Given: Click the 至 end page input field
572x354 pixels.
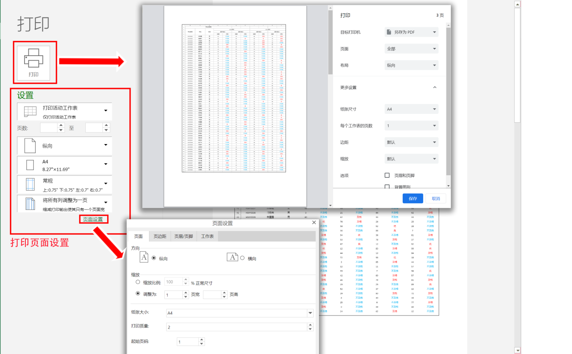Looking at the screenshot, I should (x=94, y=128).
